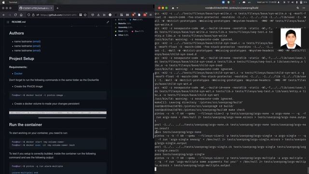Click the docker start my-volume-name code line
Viewport: 309px width, 174px height.
click(x=38, y=142)
